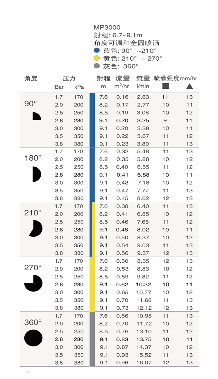The width and height of the screenshot is (218, 379).
Task: Click the 360° full circle icon
Action: click(x=33, y=338)
